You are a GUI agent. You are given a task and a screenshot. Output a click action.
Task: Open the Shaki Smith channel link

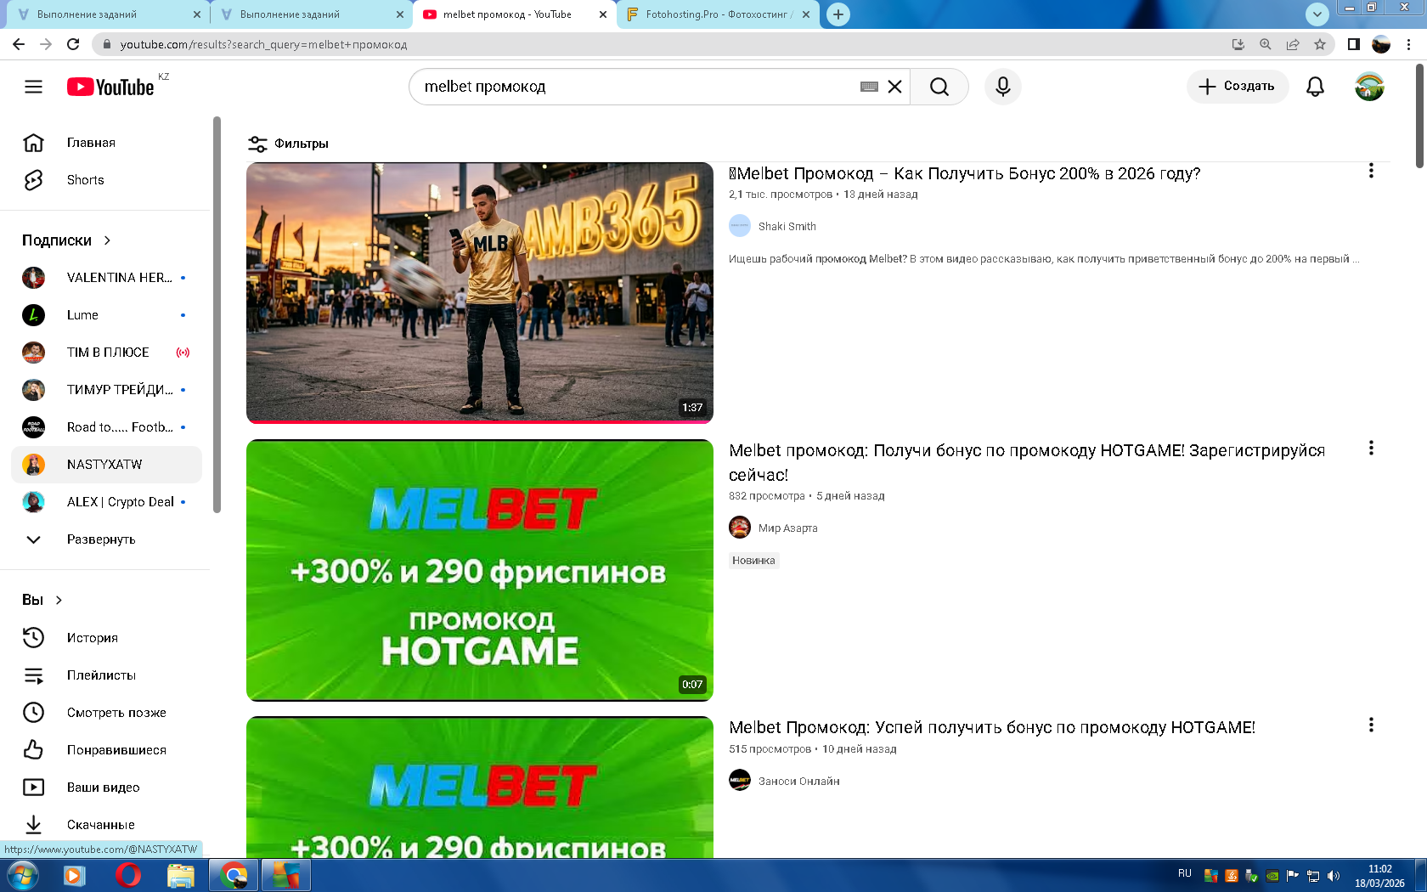[787, 227]
